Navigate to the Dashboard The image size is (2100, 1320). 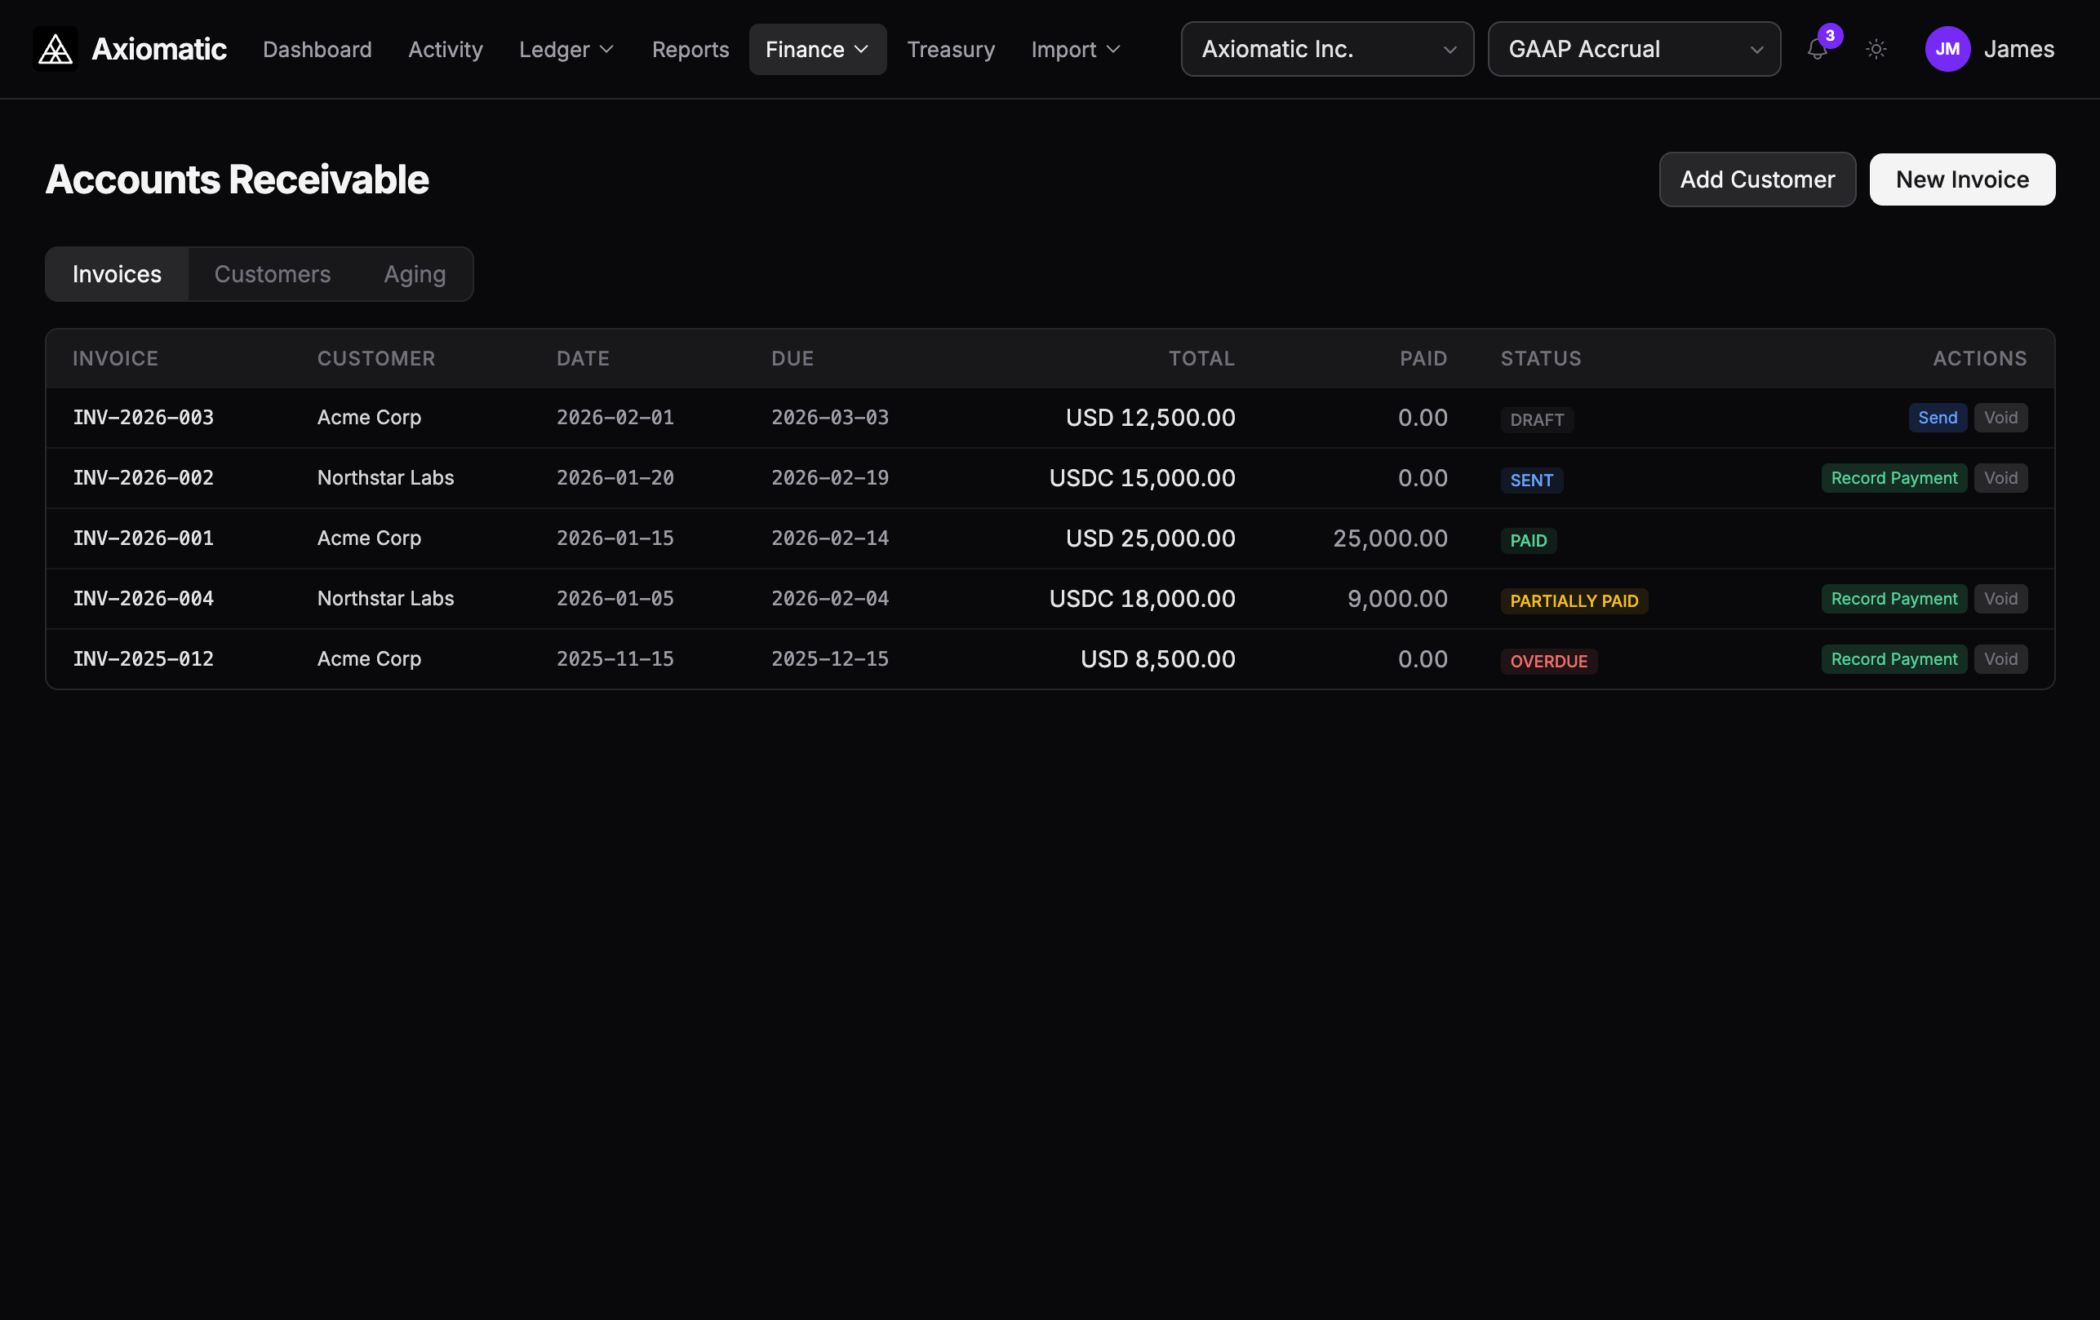click(317, 50)
